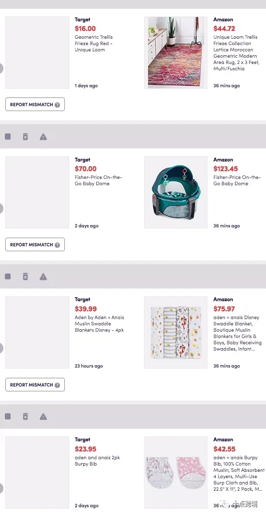
Task: Open the Target Geometric Trellis Frieze Rug title
Action: pyautogui.click(x=94, y=44)
